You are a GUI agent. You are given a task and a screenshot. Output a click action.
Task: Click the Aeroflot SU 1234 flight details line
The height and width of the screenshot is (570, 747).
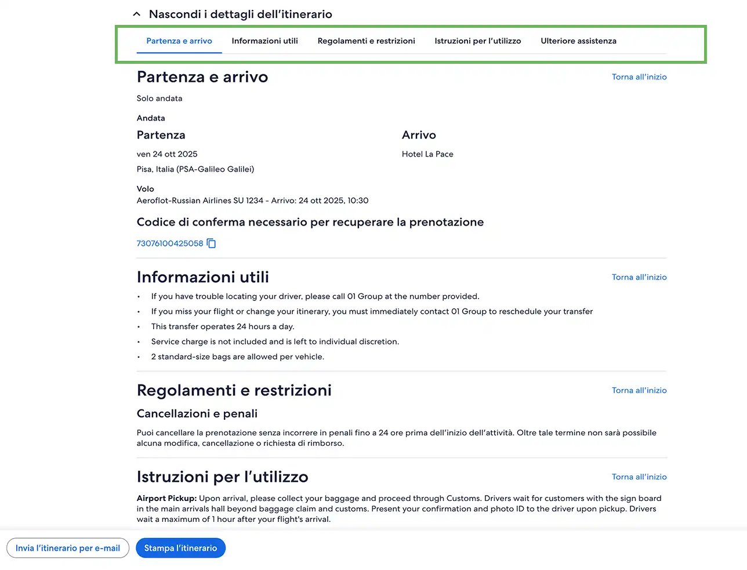(252, 201)
